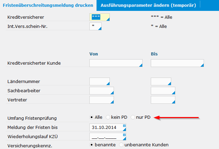
Task: Click lookup triangle in Int.Vers.schein-Nr. field
Action: (x=100, y=29)
